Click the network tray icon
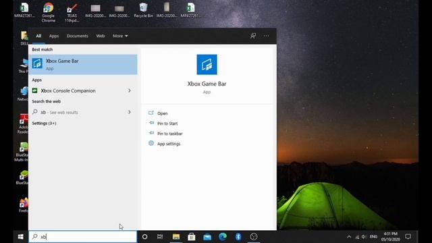The height and width of the screenshot is (243, 432). click(x=357, y=237)
